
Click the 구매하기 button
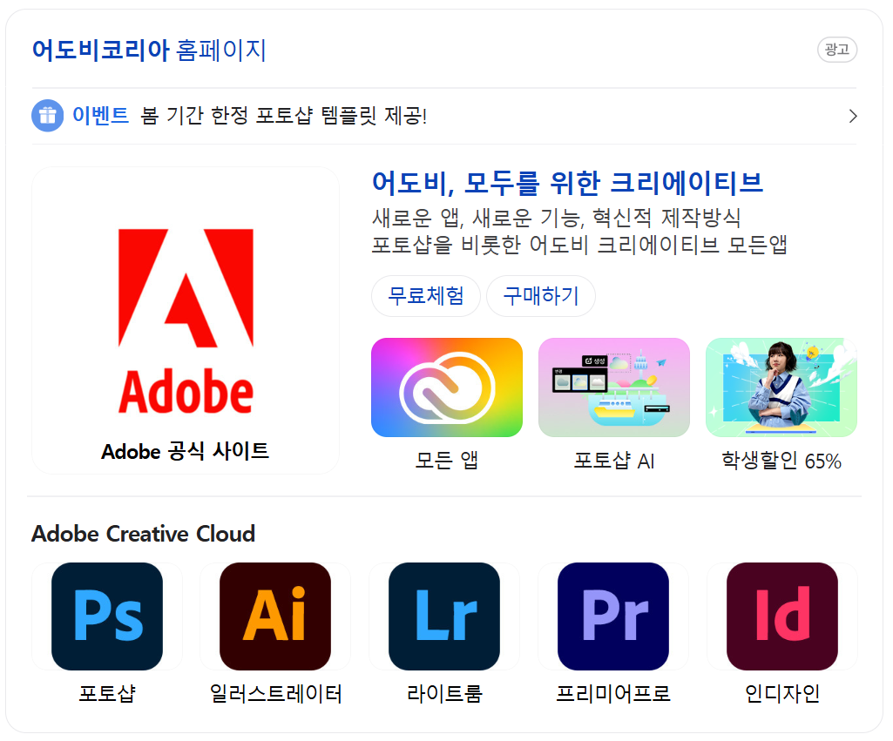pos(541,296)
